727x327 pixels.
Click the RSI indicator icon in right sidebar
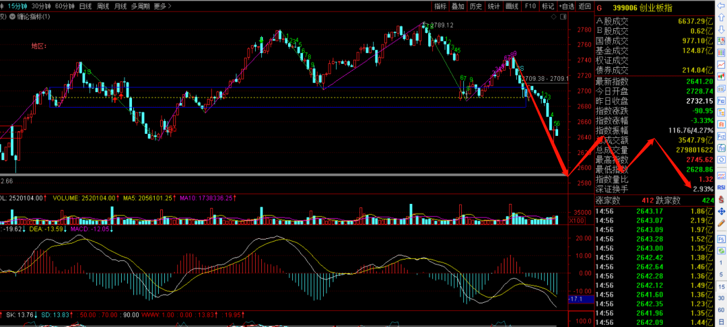(721, 187)
